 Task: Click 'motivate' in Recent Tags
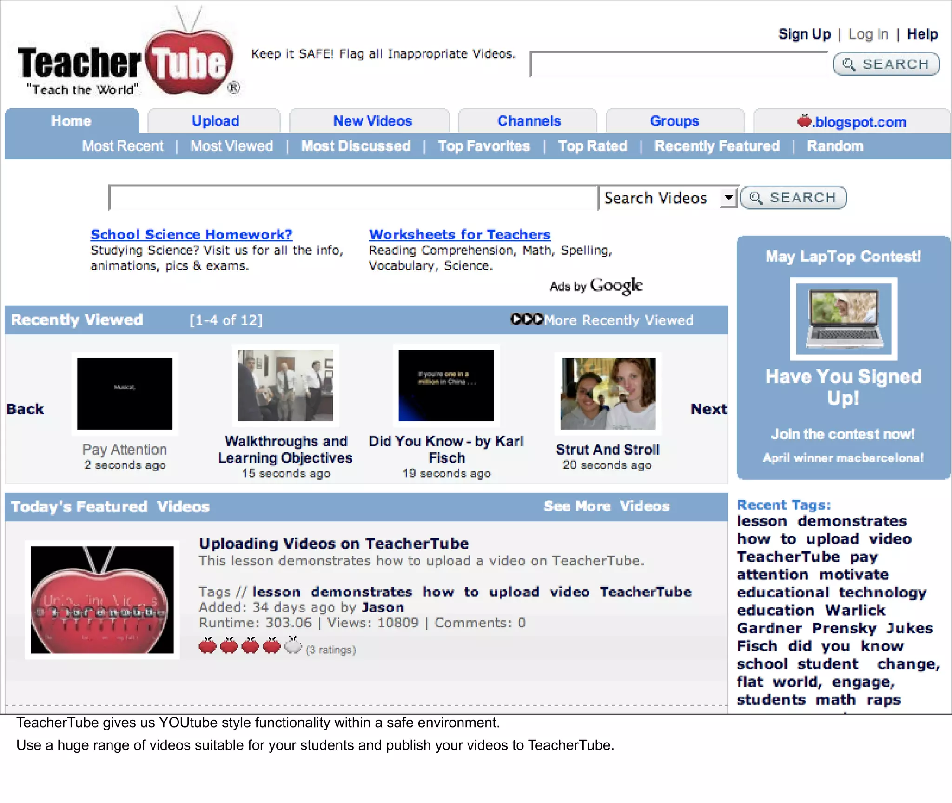click(854, 575)
